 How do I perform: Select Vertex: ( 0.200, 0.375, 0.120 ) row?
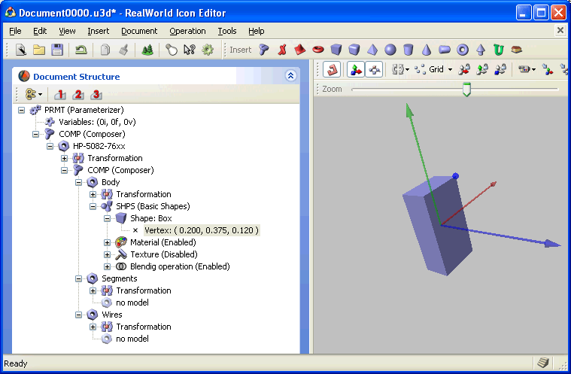coord(202,230)
